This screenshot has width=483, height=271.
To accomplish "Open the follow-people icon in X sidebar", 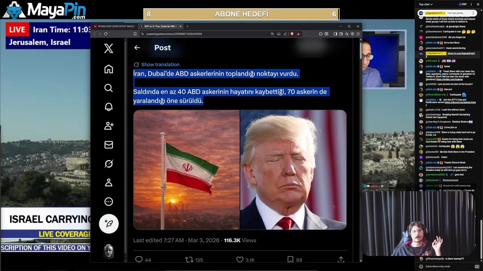I will (x=109, y=126).
